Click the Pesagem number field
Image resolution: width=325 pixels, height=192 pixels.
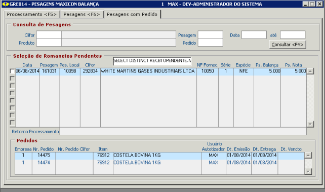211,35
